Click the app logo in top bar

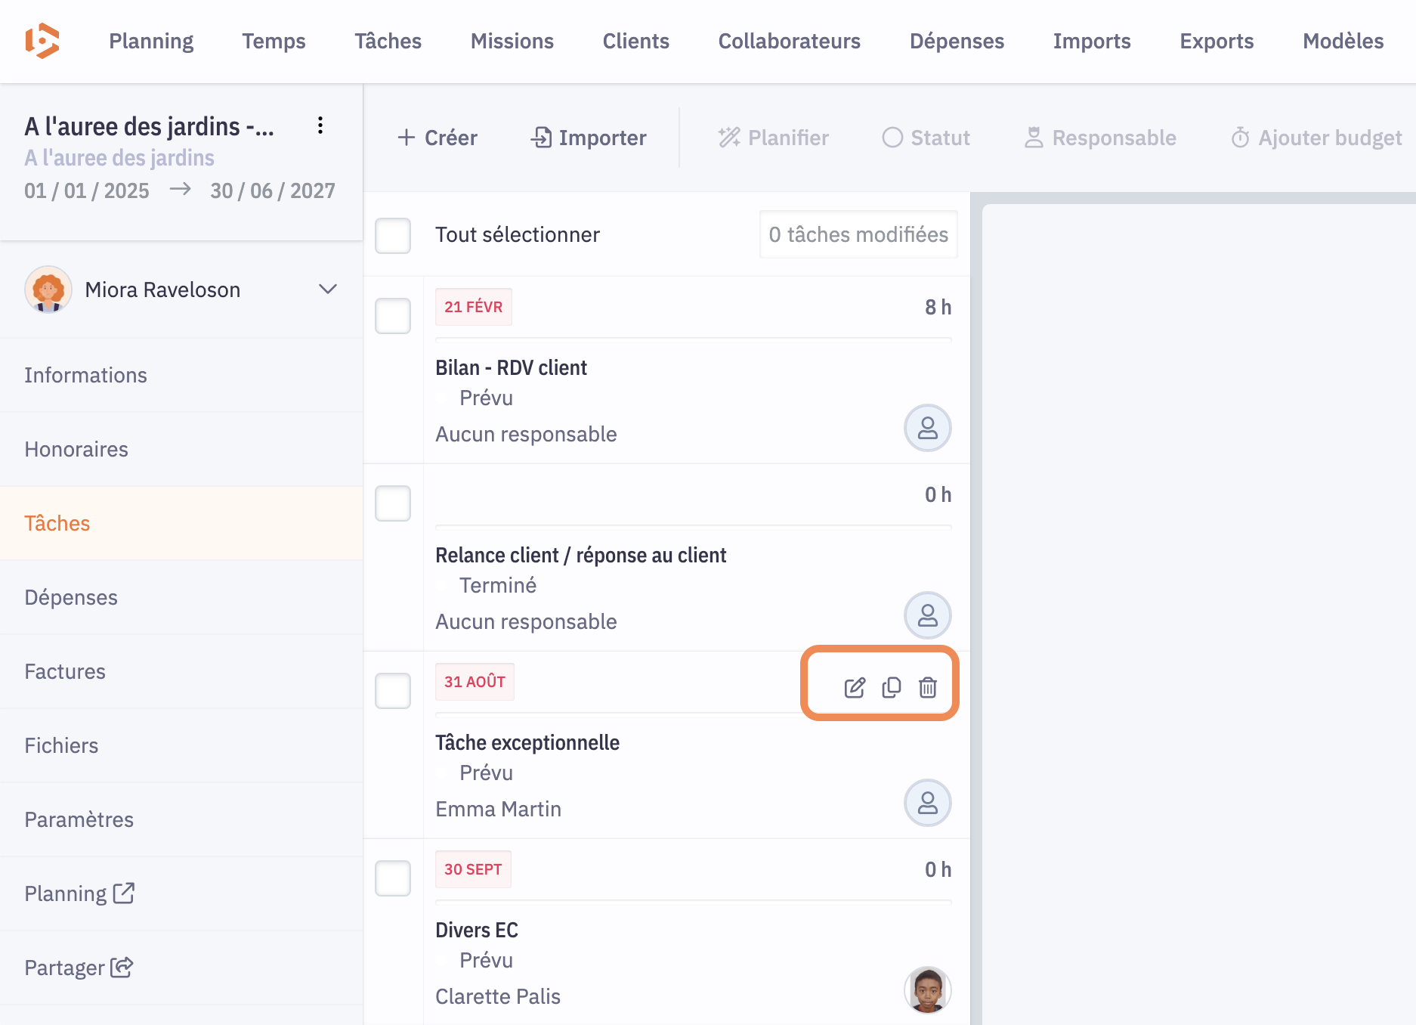[42, 41]
